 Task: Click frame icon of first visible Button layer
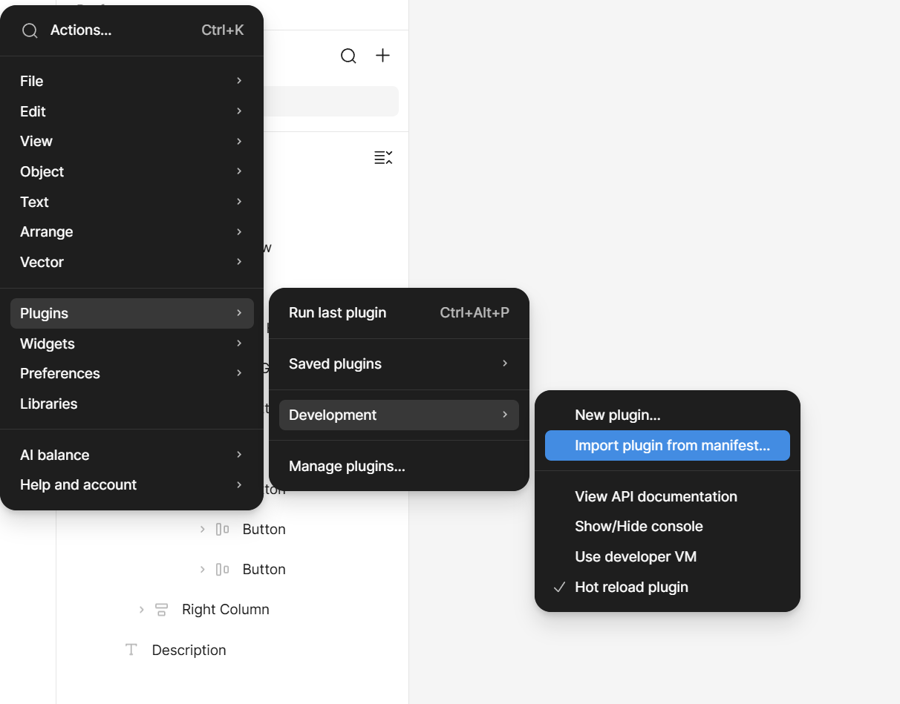[x=222, y=529]
